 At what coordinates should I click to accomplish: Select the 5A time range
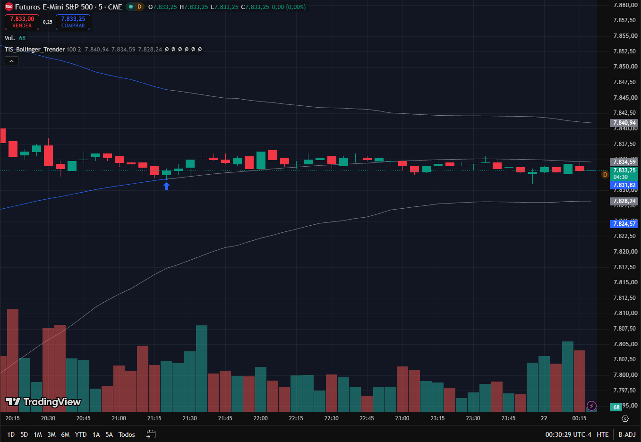109,434
